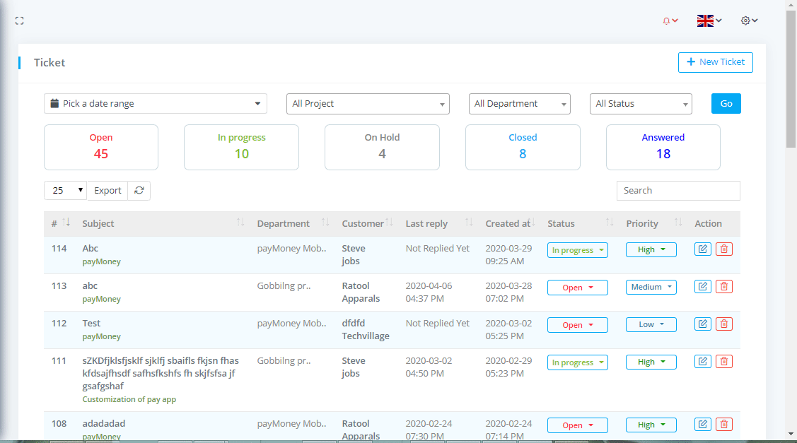Click the refresh table icon
Screen dimensions: 797x443
pos(139,191)
